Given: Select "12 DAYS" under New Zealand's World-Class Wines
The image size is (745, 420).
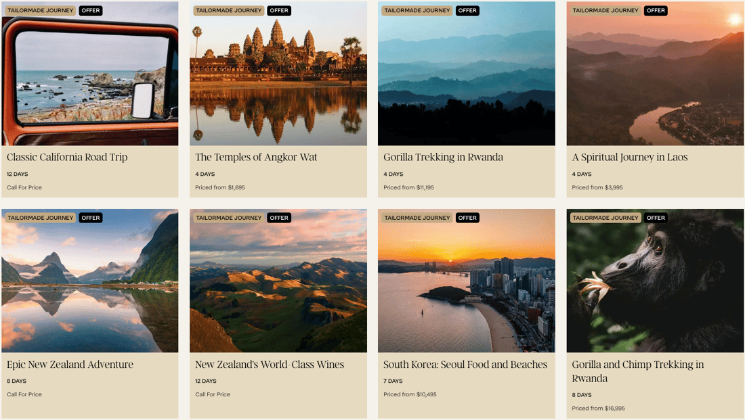Looking at the screenshot, I should click(206, 381).
